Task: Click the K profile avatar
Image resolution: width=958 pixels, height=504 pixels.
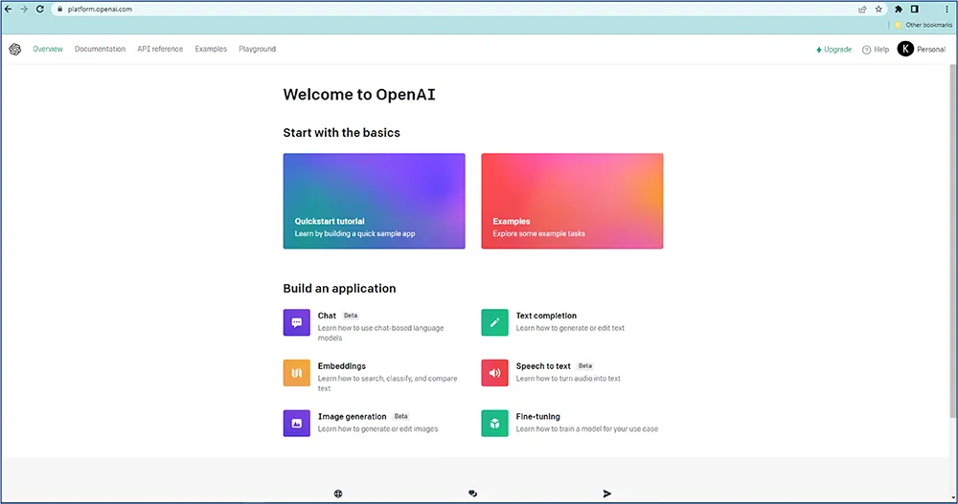Action: (x=905, y=49)
